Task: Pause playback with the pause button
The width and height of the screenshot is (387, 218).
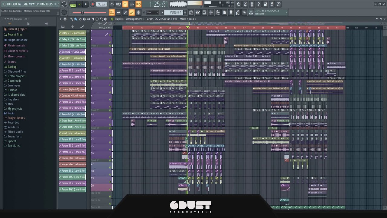Action: pyautogui.click(x=79, y=4)
